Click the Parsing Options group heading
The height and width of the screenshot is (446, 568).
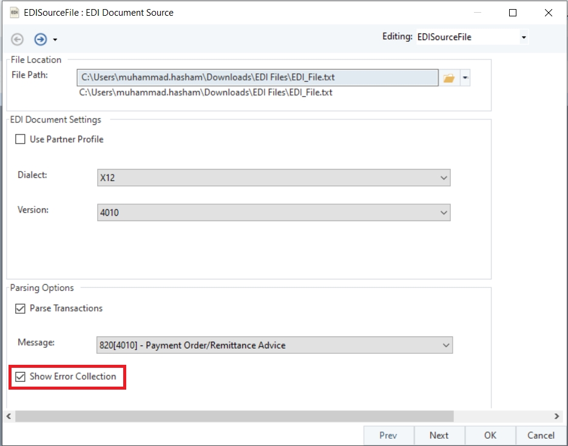pos(42,288)
